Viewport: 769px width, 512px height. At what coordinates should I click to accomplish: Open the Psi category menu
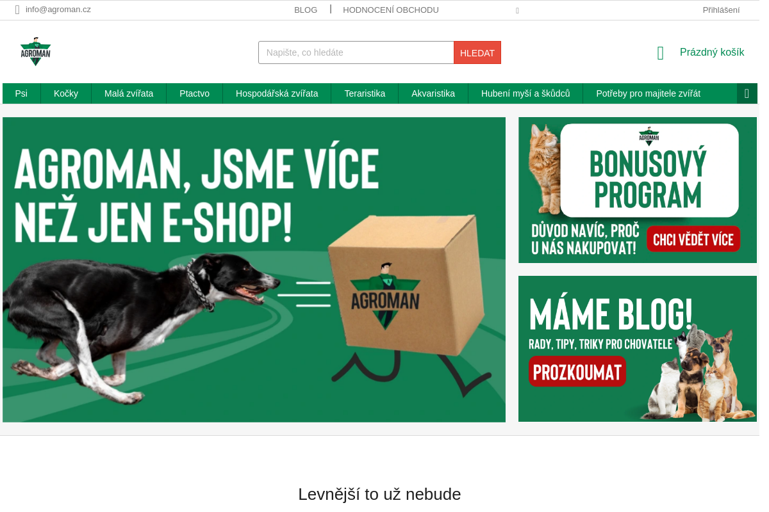click(21, 93)
